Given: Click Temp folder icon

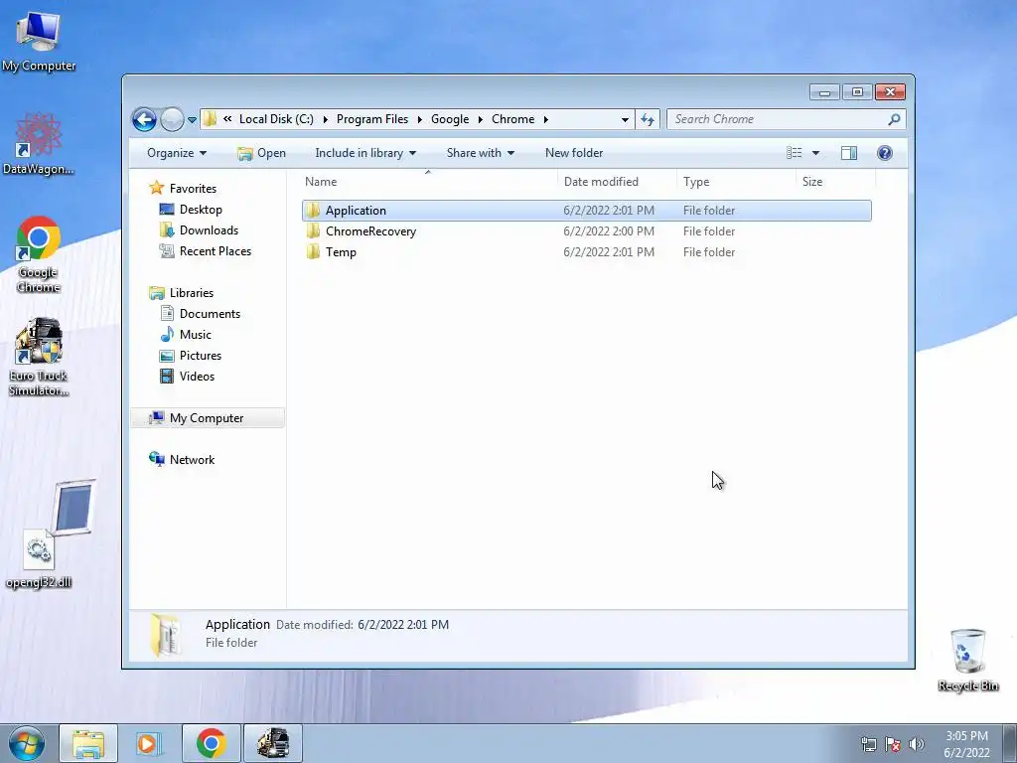Looking at the screenshot, I should click(313, 251).
